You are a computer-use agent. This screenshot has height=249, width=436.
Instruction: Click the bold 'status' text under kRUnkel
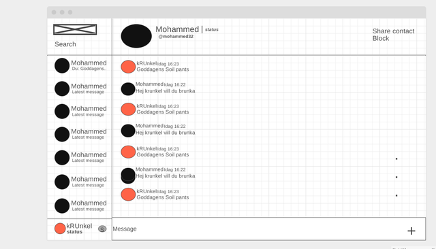[x=74, y=232]
